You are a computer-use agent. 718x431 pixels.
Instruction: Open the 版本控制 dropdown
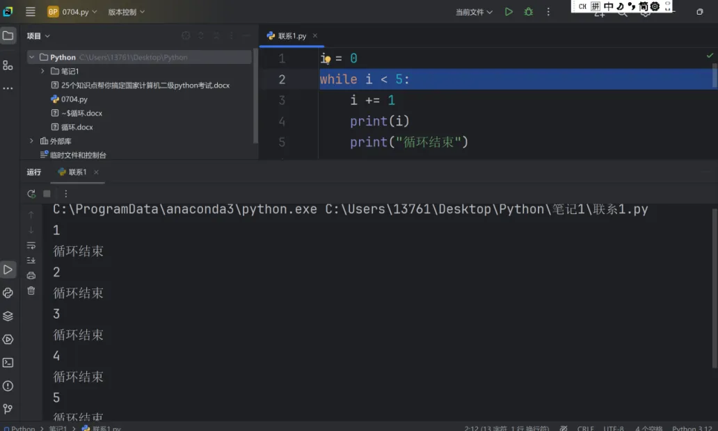click(x=127, y=12)
